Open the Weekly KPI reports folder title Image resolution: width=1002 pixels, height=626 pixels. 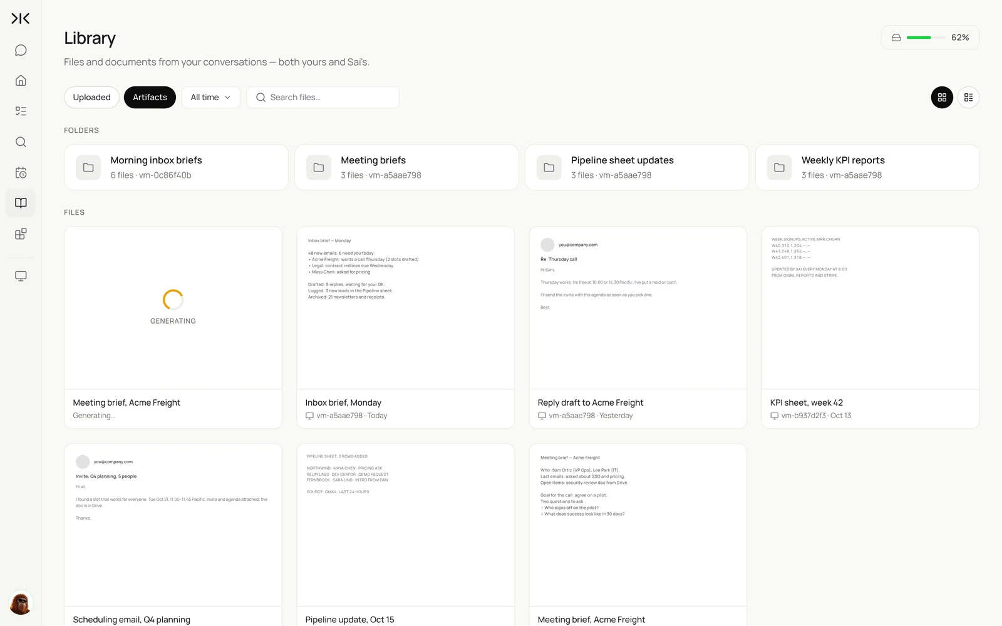pyautogui.click(x=843, y=160)
